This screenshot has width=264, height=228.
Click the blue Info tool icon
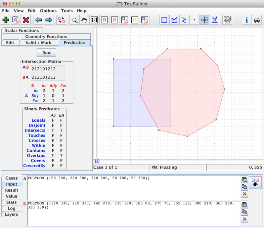point(247,20)
